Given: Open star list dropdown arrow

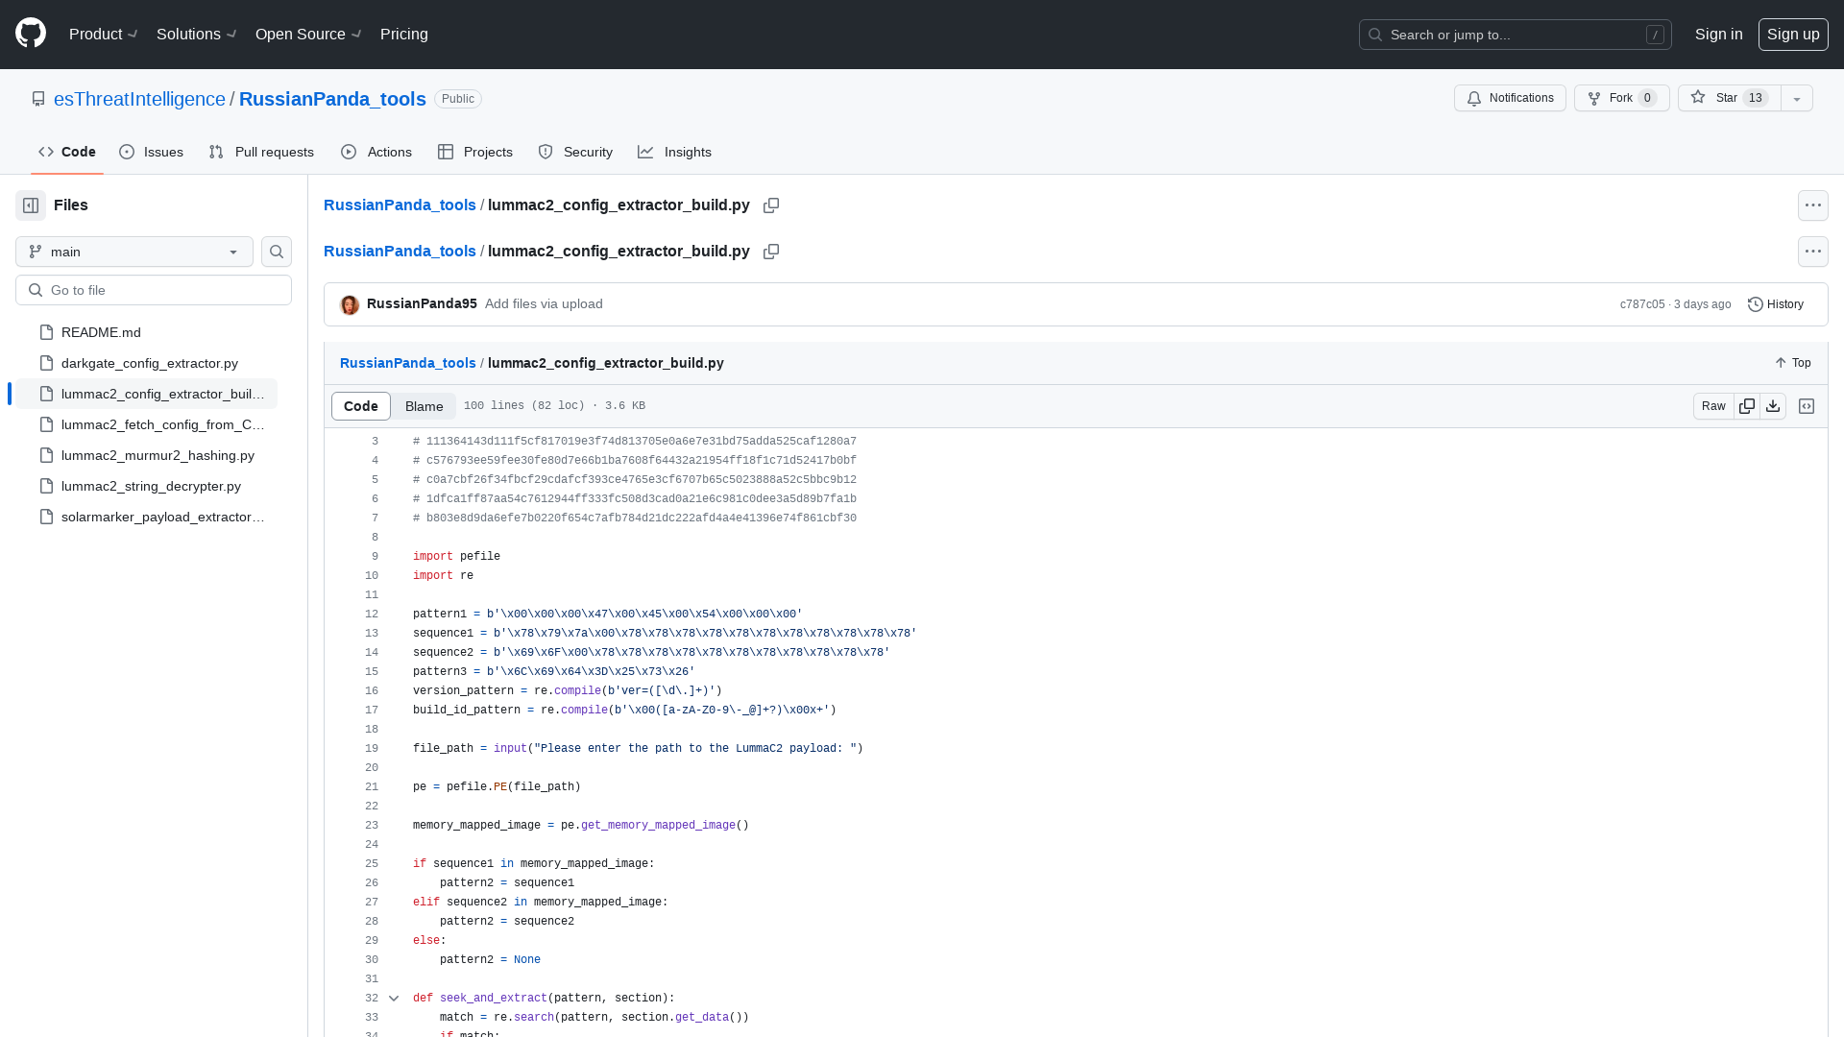Looking at the screenshot, I should point(1797,98).
